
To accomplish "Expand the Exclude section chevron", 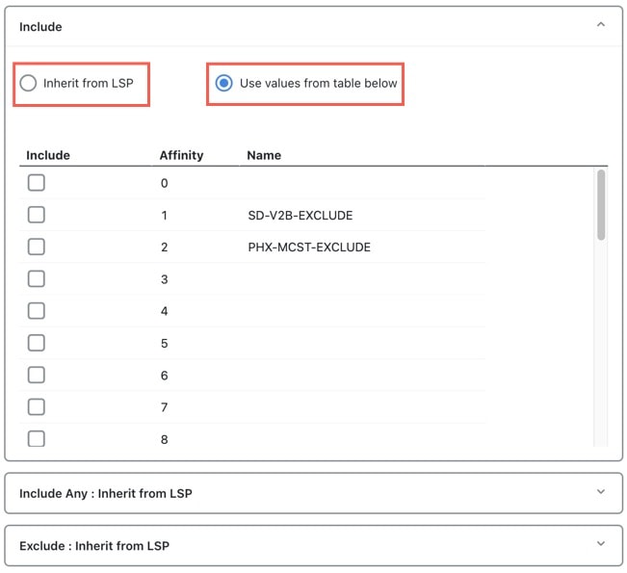I will coord(601,543).
